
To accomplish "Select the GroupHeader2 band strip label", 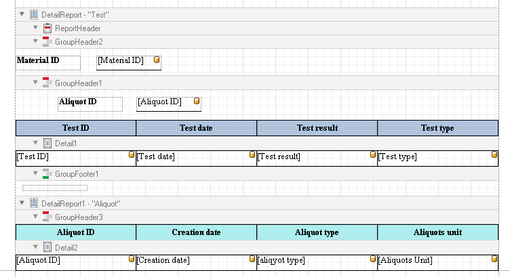I will pyautogui.click(x=79, y=42).
